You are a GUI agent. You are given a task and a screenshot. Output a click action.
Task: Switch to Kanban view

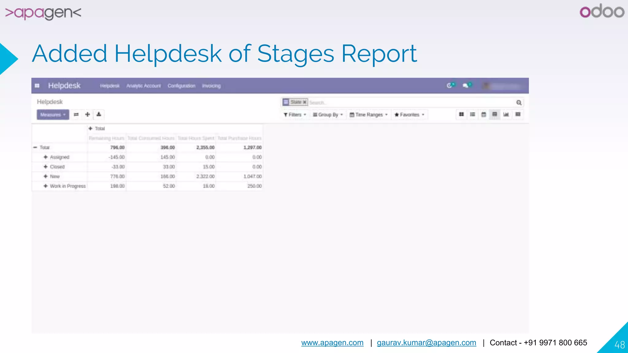[461, 114]
